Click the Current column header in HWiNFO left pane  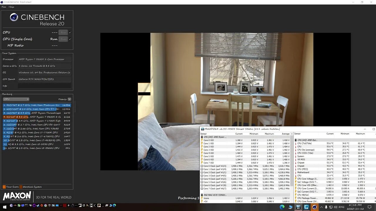239,134
